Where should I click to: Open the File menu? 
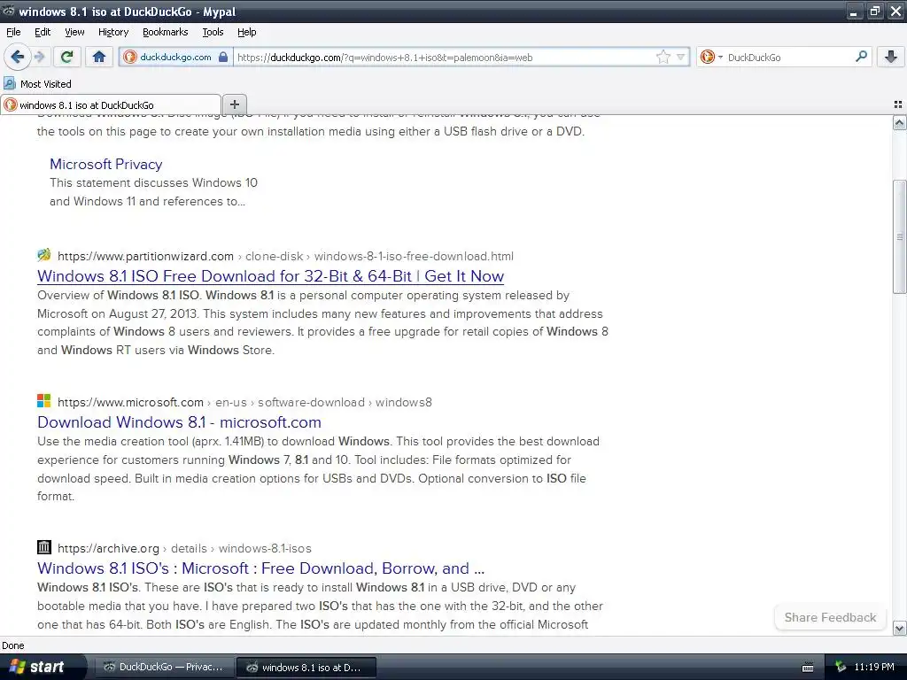[13, 32]
